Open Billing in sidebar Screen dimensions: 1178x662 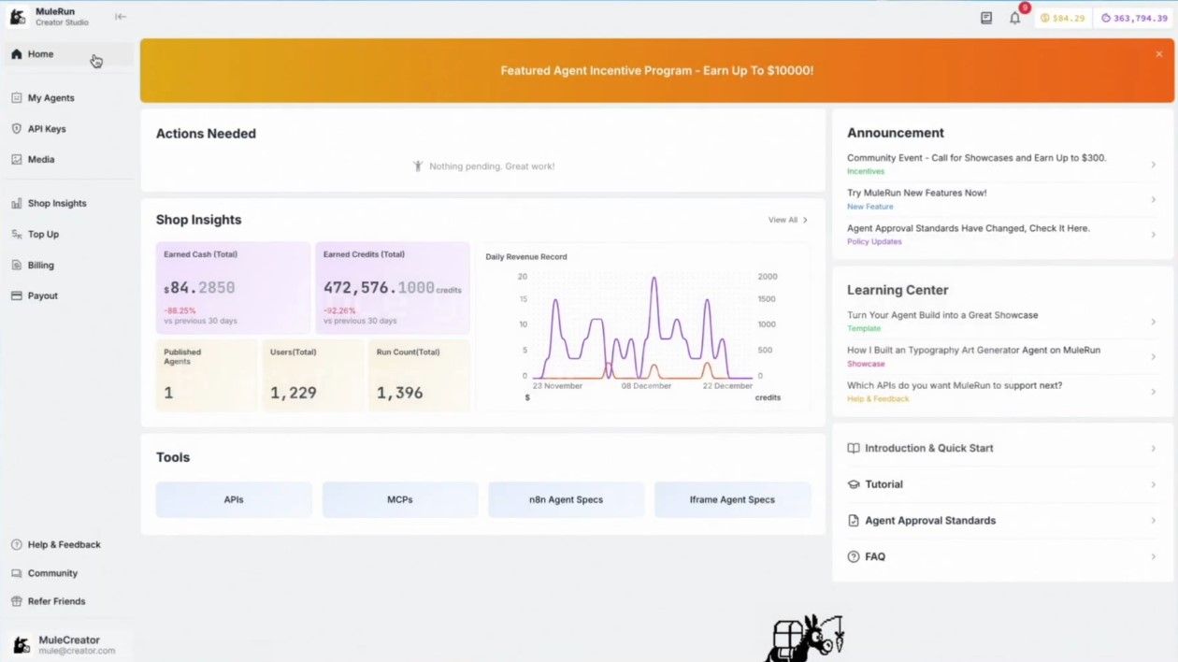point(67,265)
